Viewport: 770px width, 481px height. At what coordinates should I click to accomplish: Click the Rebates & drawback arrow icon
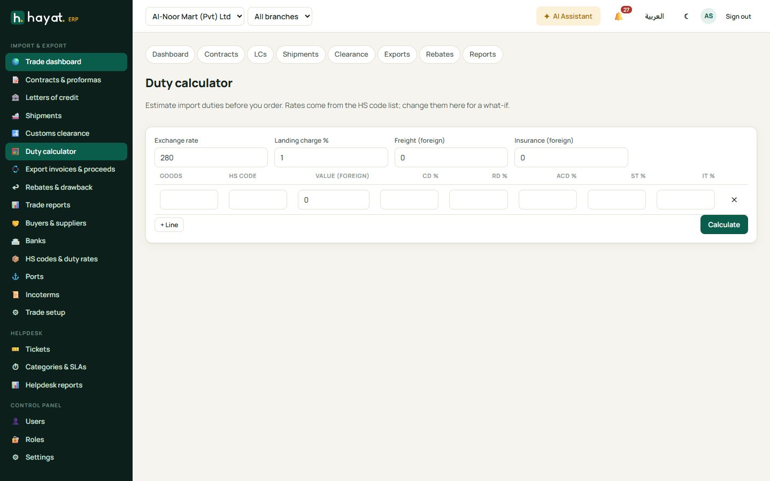(x=16, y=188)
